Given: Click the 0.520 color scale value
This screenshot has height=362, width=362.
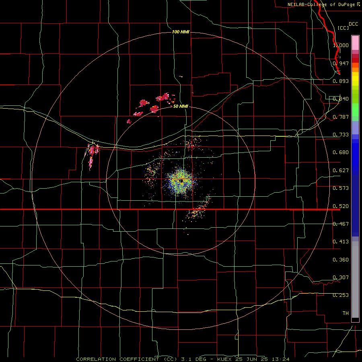Looking at the screenshot, I should click(341, 206).
